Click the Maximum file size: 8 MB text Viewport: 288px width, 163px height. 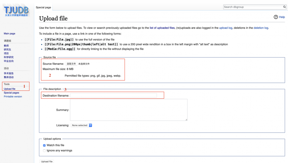point(58,69)
